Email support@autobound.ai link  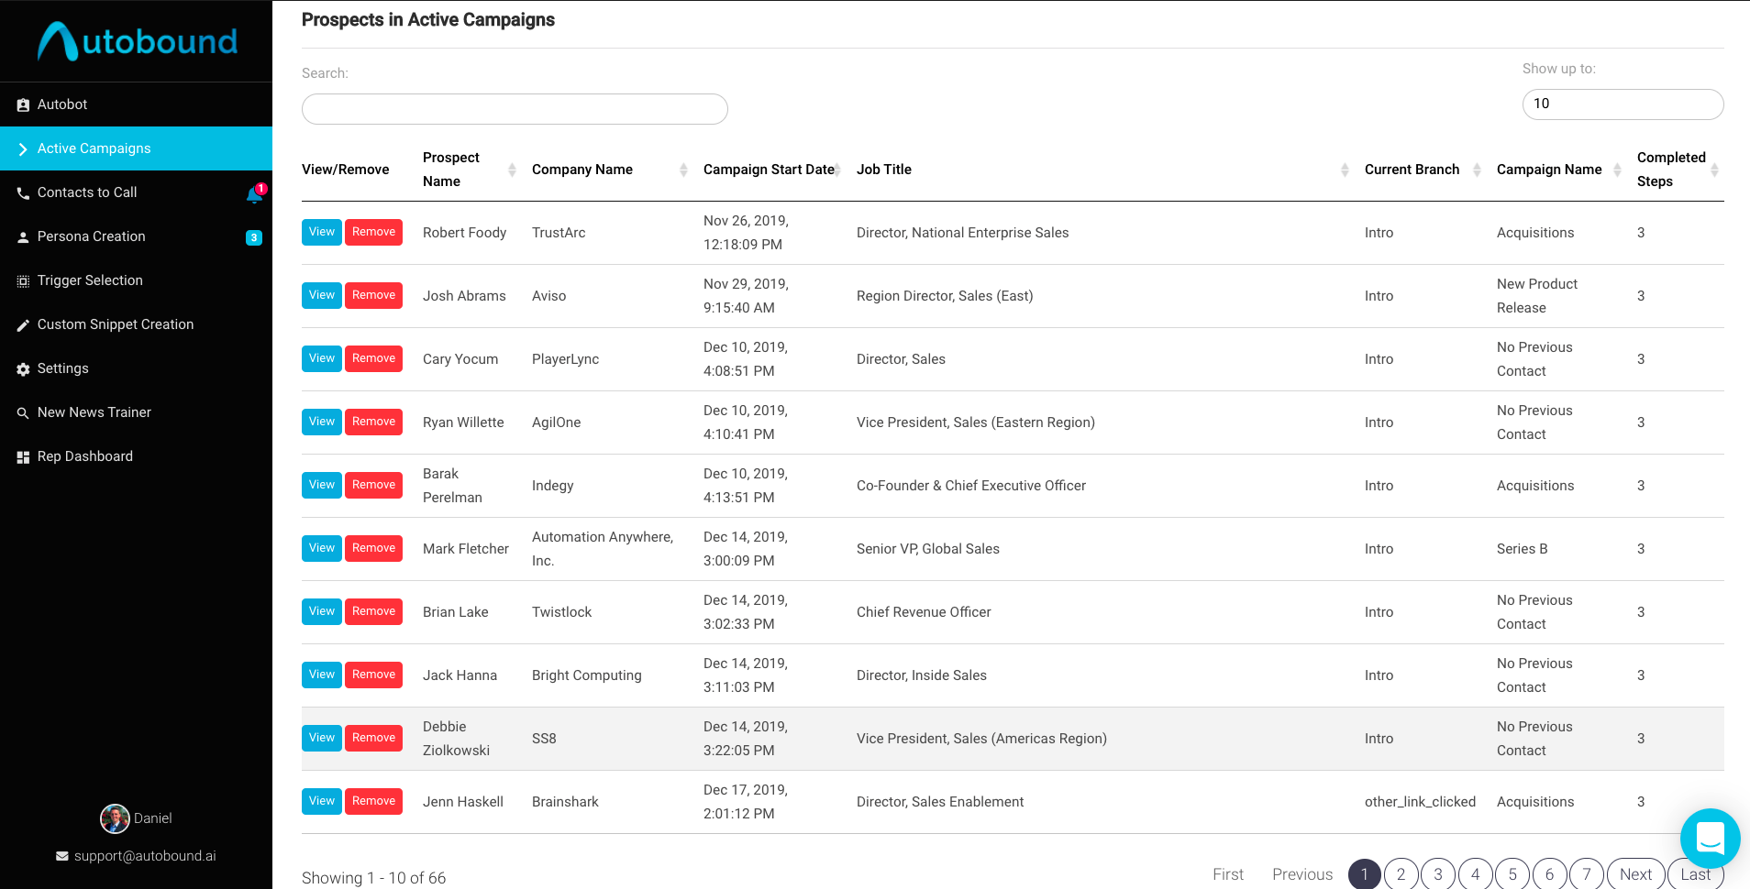tap(145, 856)
